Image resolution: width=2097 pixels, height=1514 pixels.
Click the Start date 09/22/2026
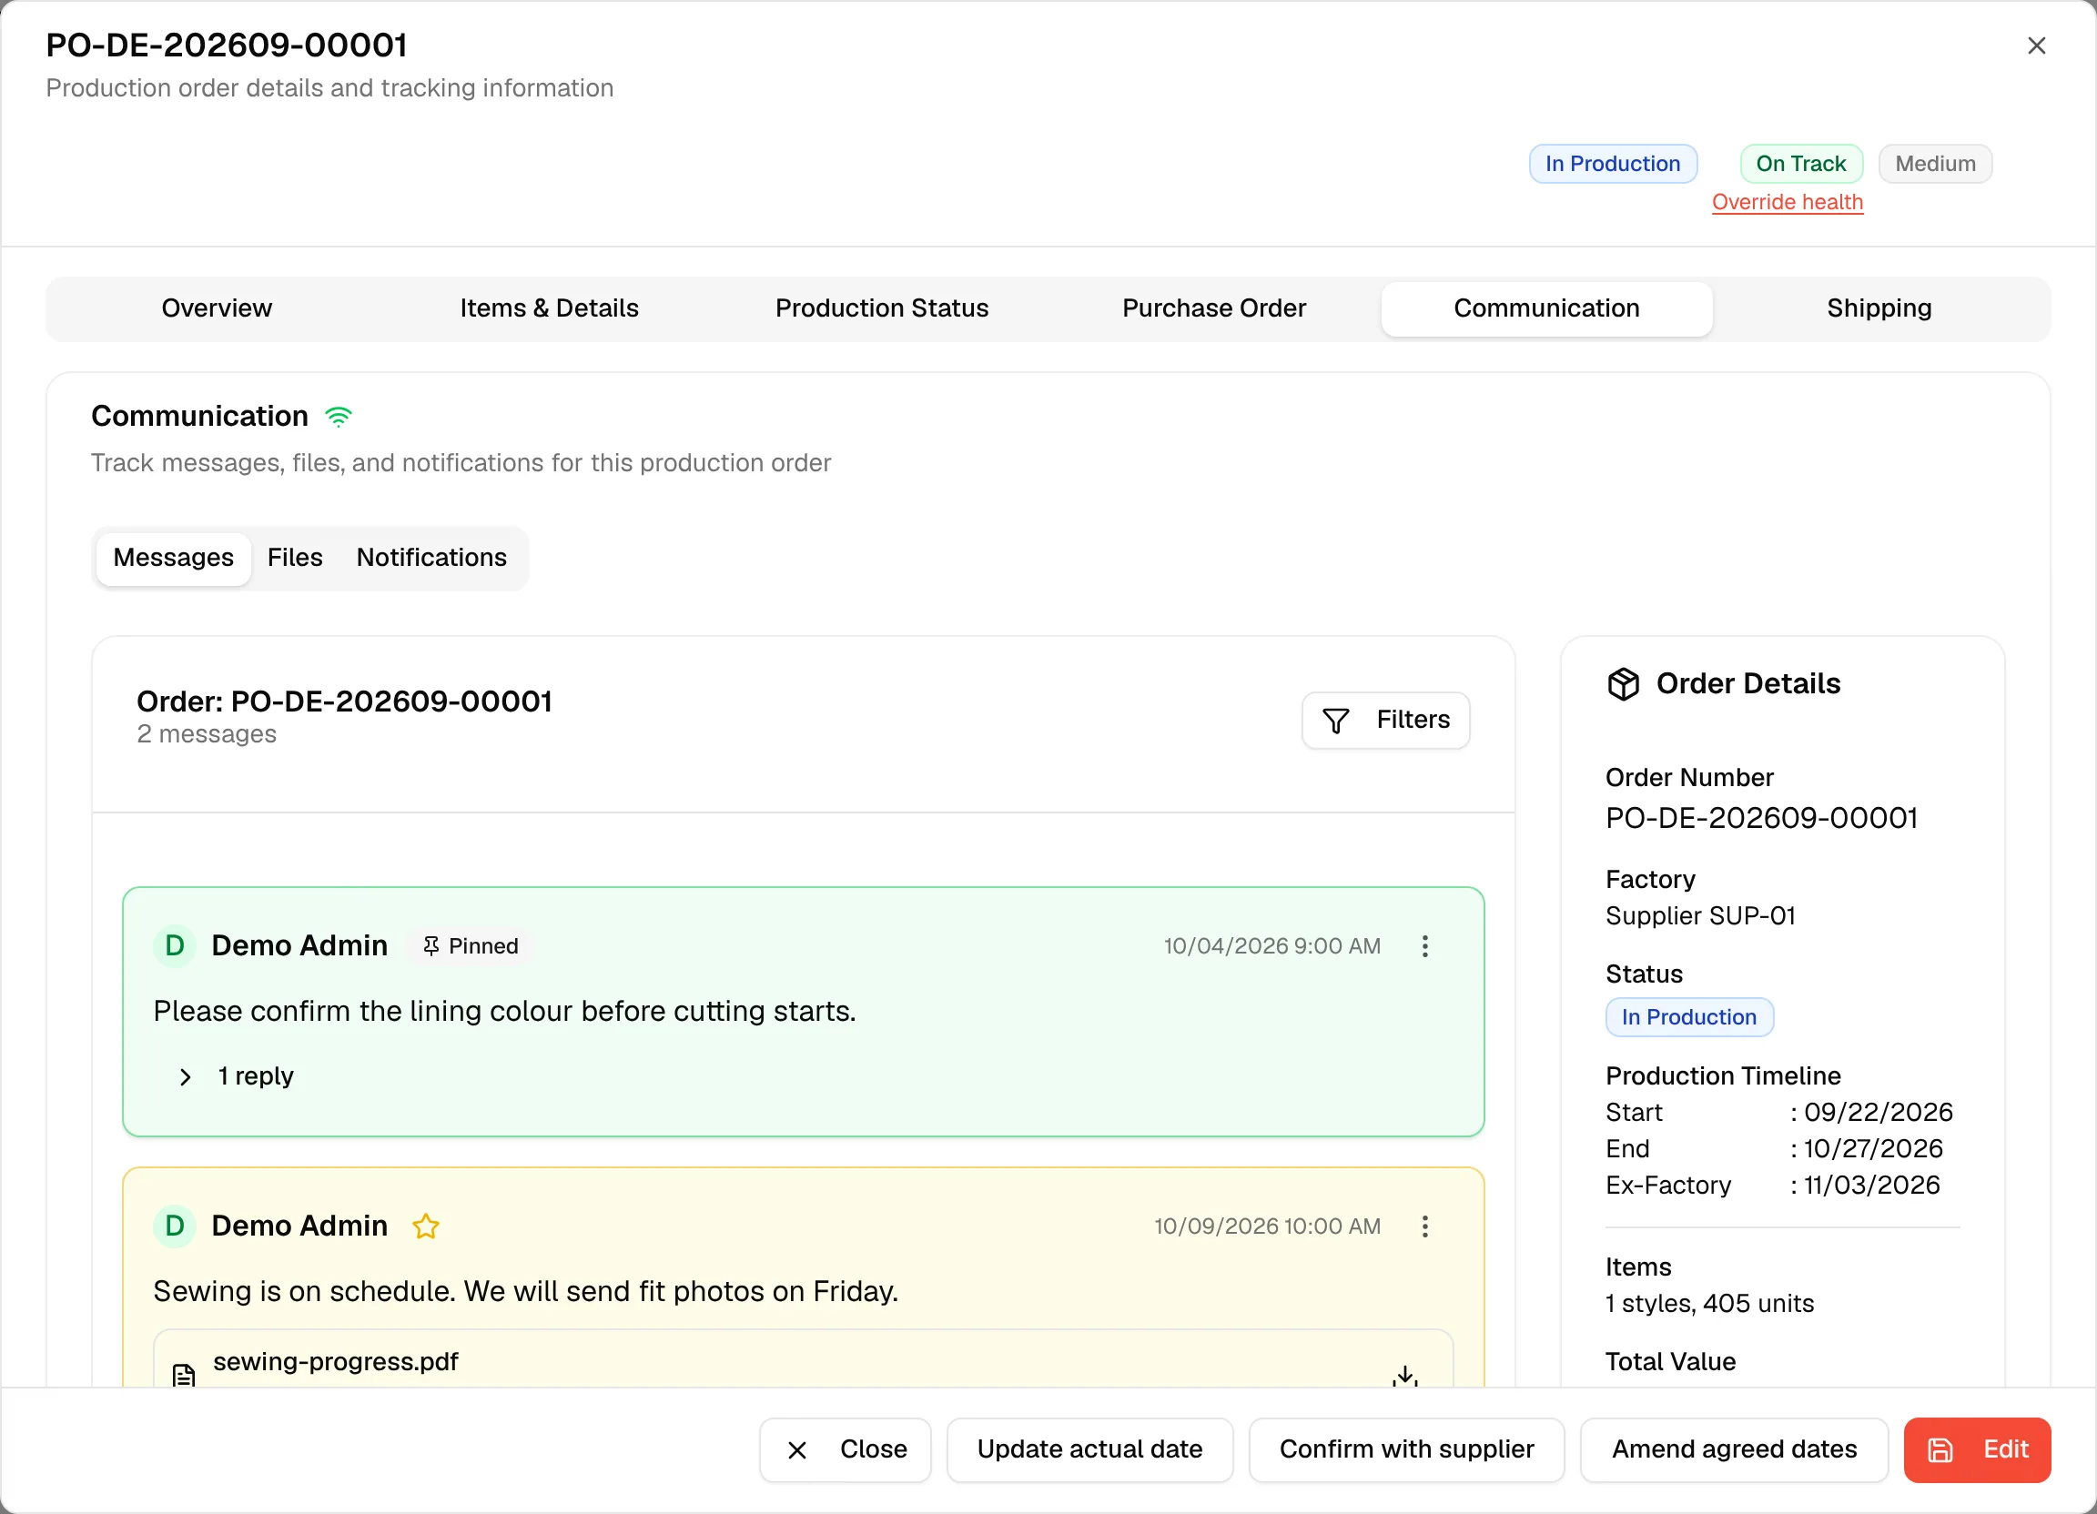[x=1878, y=1112]
